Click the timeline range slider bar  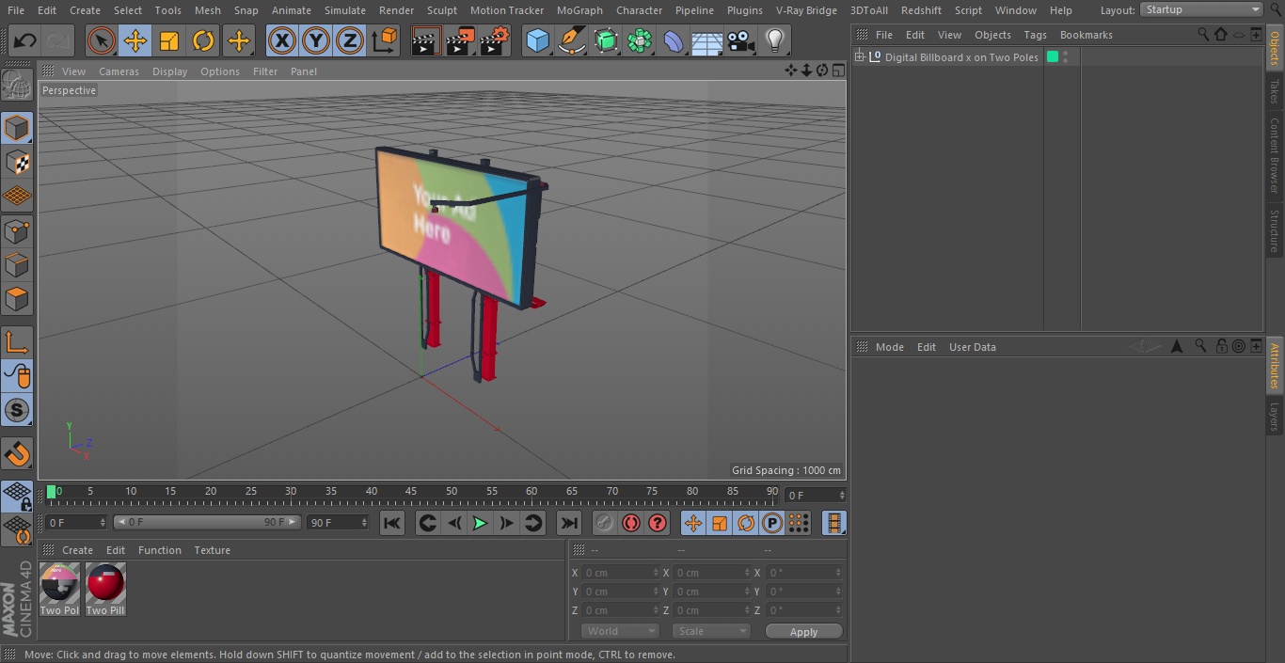coord(207,522)
